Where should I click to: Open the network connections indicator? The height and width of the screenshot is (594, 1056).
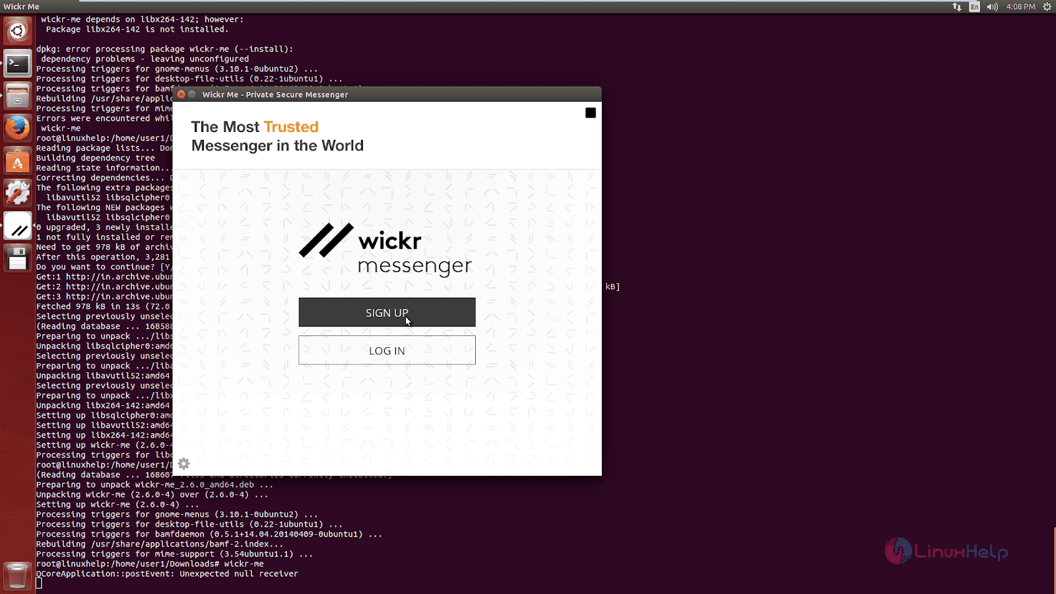(x=957, y=7)
